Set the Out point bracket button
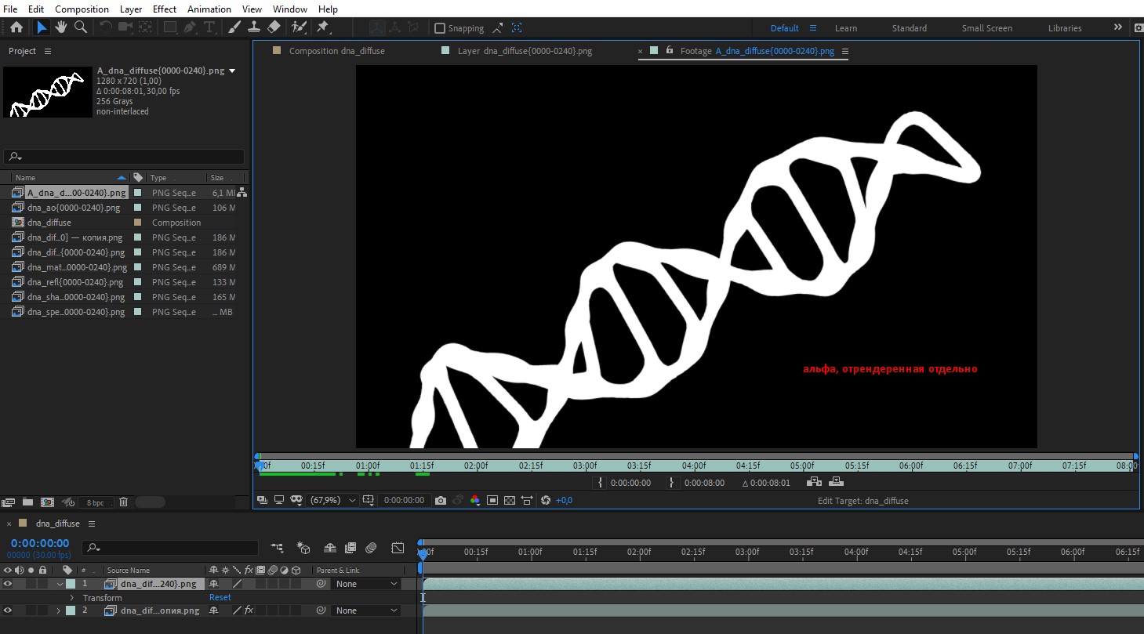This screenshot has width=1144, height=634. click(671, 483)
